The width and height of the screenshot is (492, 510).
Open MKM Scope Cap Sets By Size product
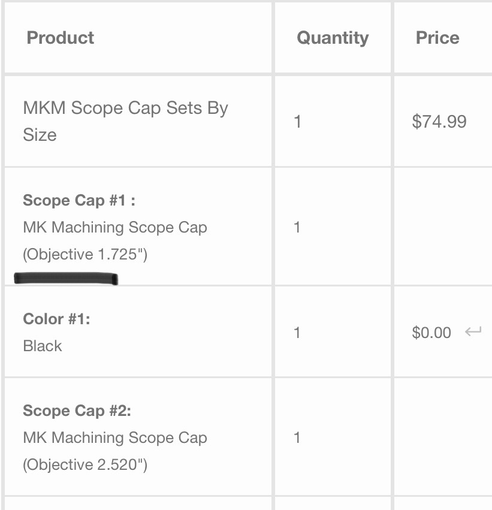(x=125, y=121)
